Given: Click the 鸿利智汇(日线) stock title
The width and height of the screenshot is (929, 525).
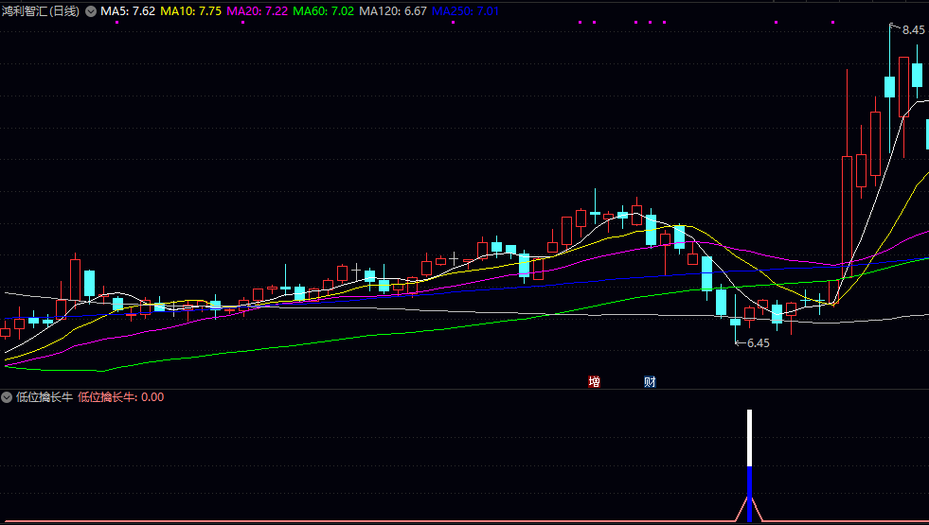Looking at the screenshot, I should 41,11.
